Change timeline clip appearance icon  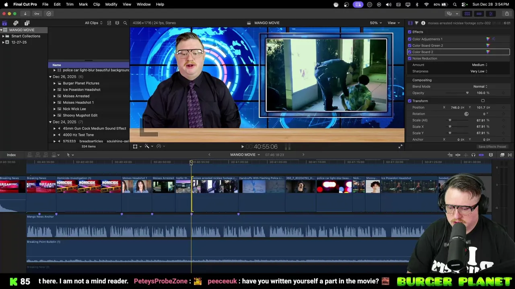click(491, 155)
